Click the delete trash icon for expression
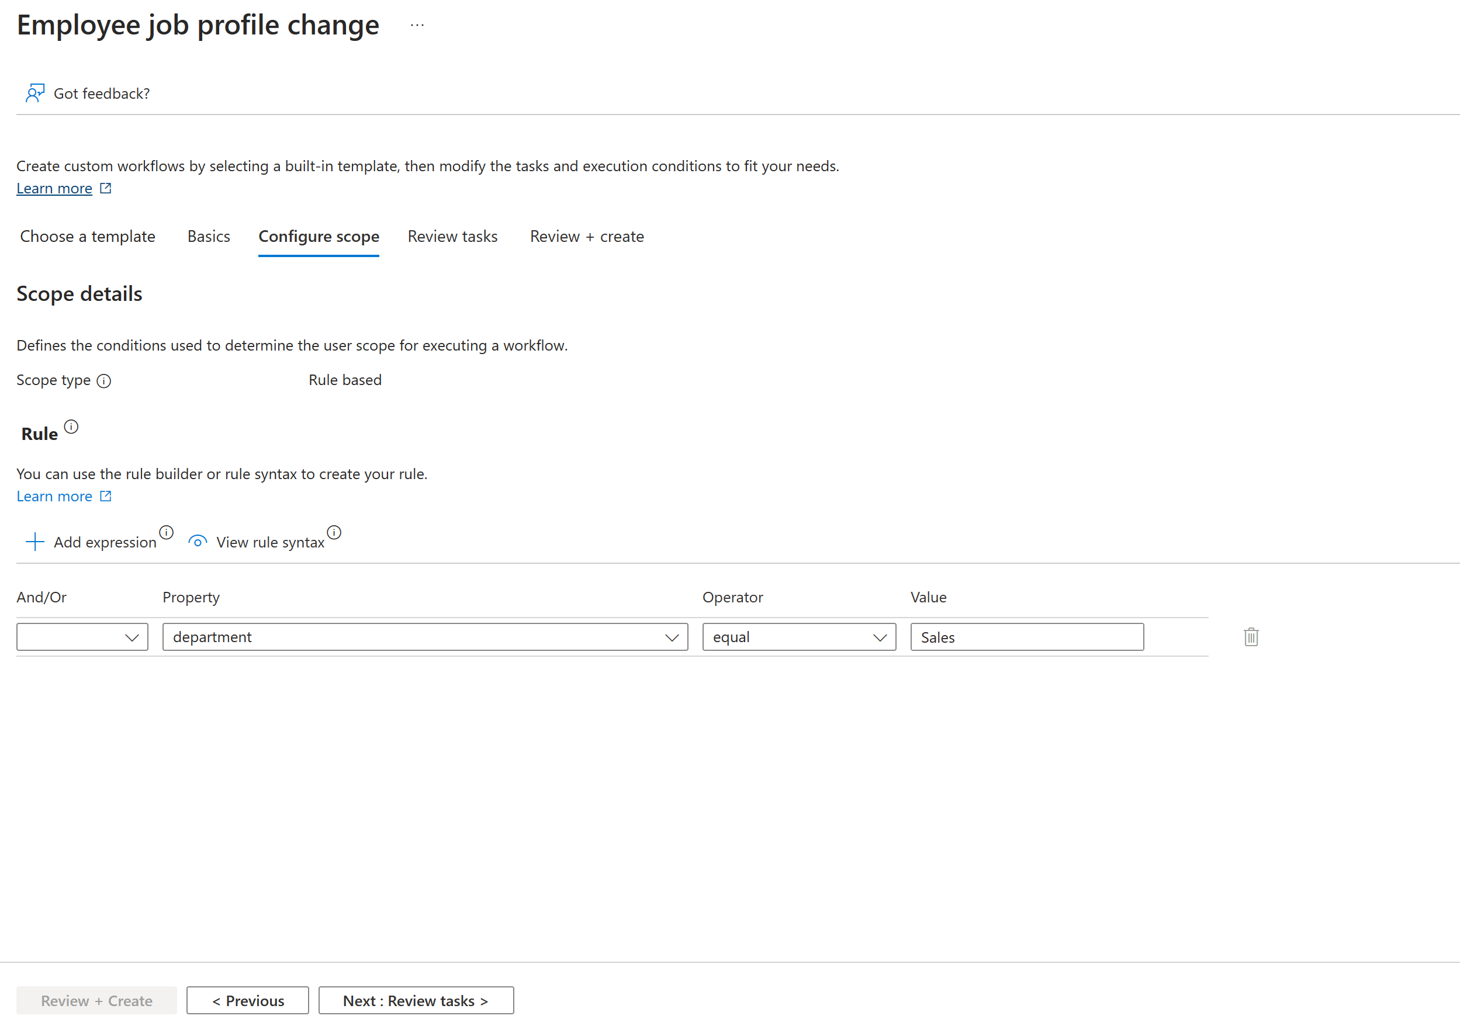1460x1033 pixels. coord(1251,636)
